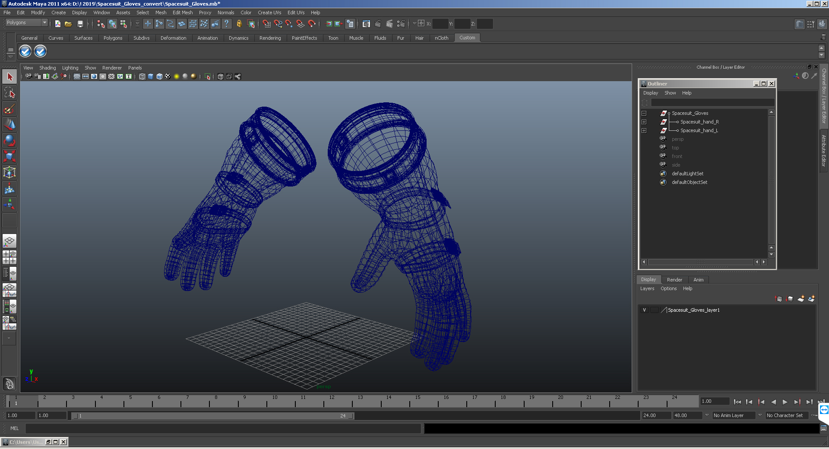Toggle visibility V box for Spacesuit_Gloves_layer1
The height and width of the screenshot is (449, 829).
[644, 310]
